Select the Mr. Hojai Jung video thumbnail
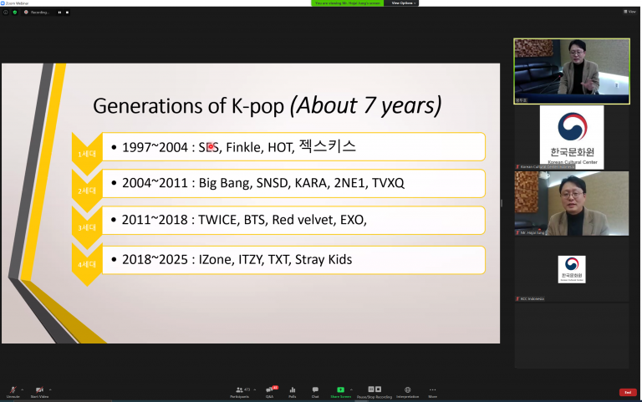The image size is (642, 402). pyautogui.click(x=571, y=203)
